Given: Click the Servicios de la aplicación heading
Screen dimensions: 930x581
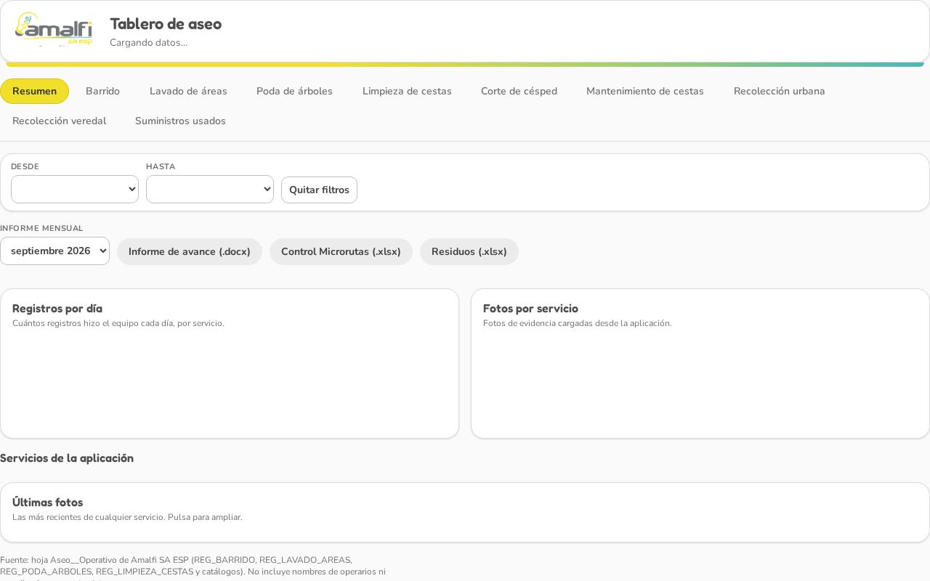Looking at the screenshot, I should [67, 458].
